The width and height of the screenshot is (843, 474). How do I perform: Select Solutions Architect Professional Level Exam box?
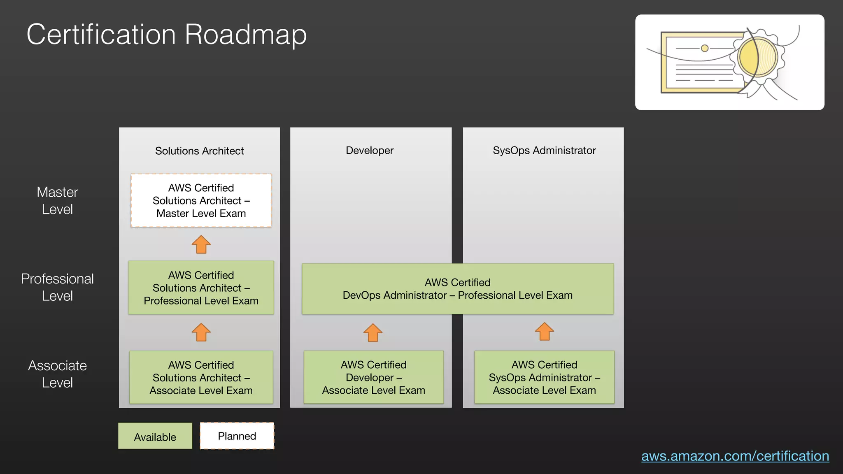[x=201, y=288]
